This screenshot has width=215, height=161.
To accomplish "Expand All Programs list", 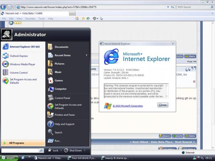I will 23,143.
